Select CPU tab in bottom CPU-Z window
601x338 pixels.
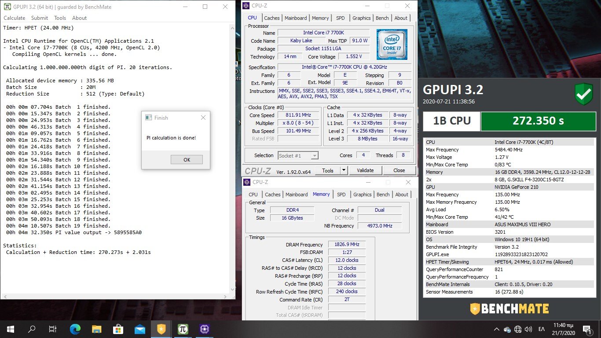pos(253,195)
